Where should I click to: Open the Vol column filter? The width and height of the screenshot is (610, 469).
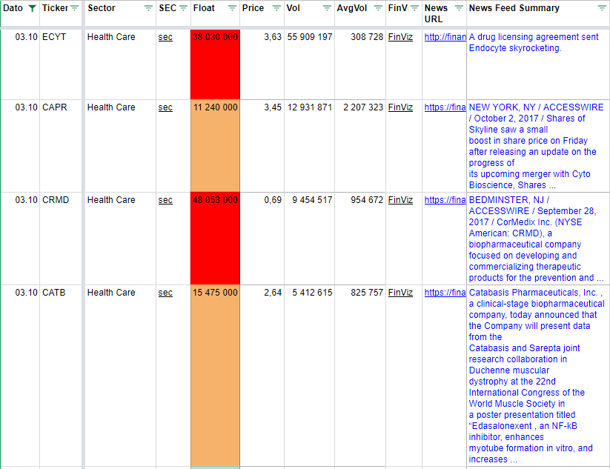coord(327,8)
